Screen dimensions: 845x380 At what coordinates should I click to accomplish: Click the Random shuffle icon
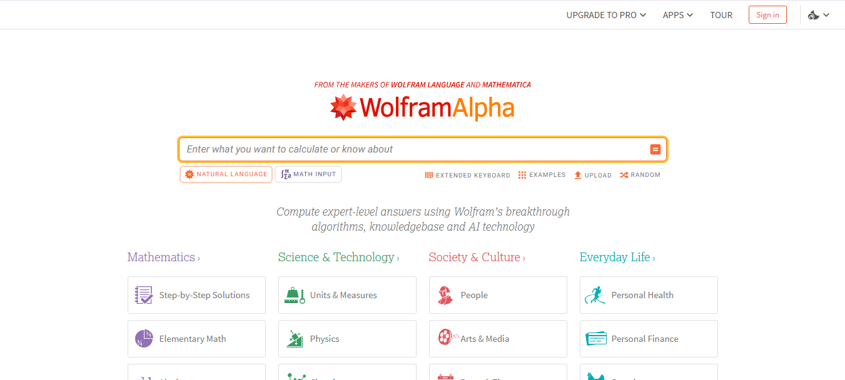(x=624, y=175)
